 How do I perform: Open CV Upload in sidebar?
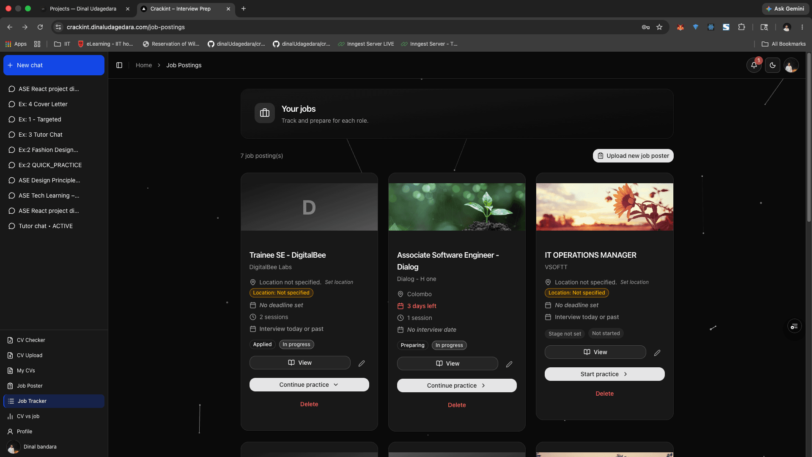[x=54, y=355]
